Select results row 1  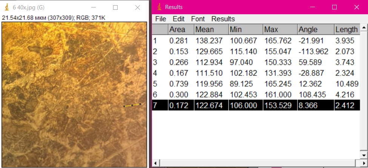[x=256, y=41]
